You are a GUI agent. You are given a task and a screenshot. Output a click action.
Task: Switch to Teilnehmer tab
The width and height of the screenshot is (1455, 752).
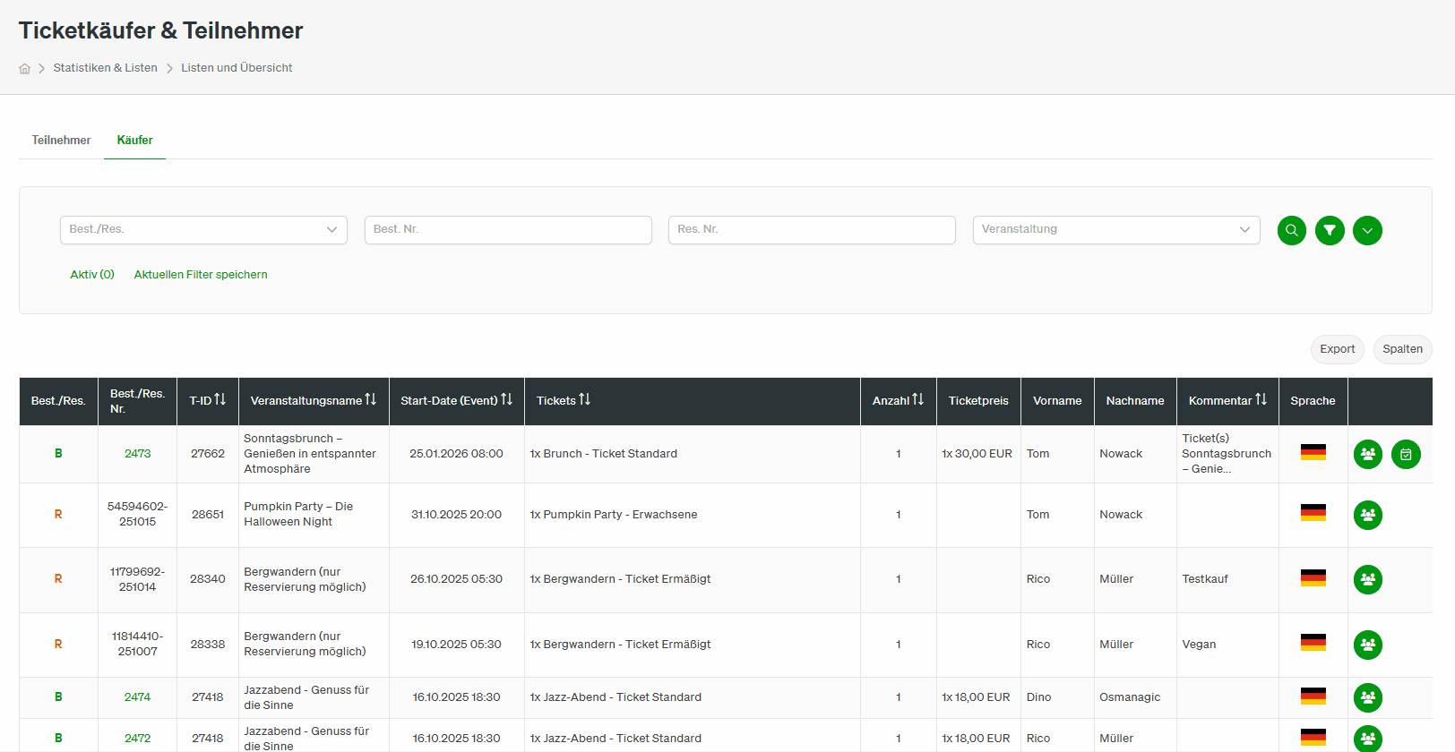pyautogui.click(x=61, y=141)
